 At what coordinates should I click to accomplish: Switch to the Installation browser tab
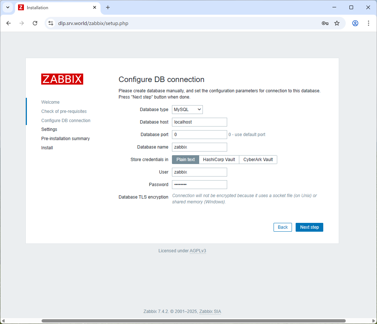pyautogui.click(x=55, y=7)
